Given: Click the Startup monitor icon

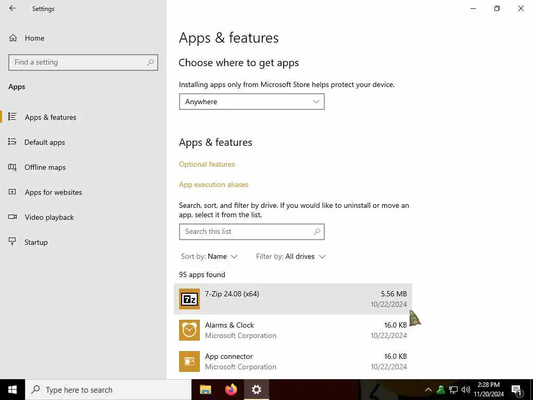Looking at the screenshot, I should click(12, 242).
